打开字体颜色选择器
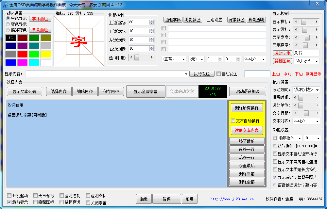This screenshot has width=327, height=209. [40, 19]
